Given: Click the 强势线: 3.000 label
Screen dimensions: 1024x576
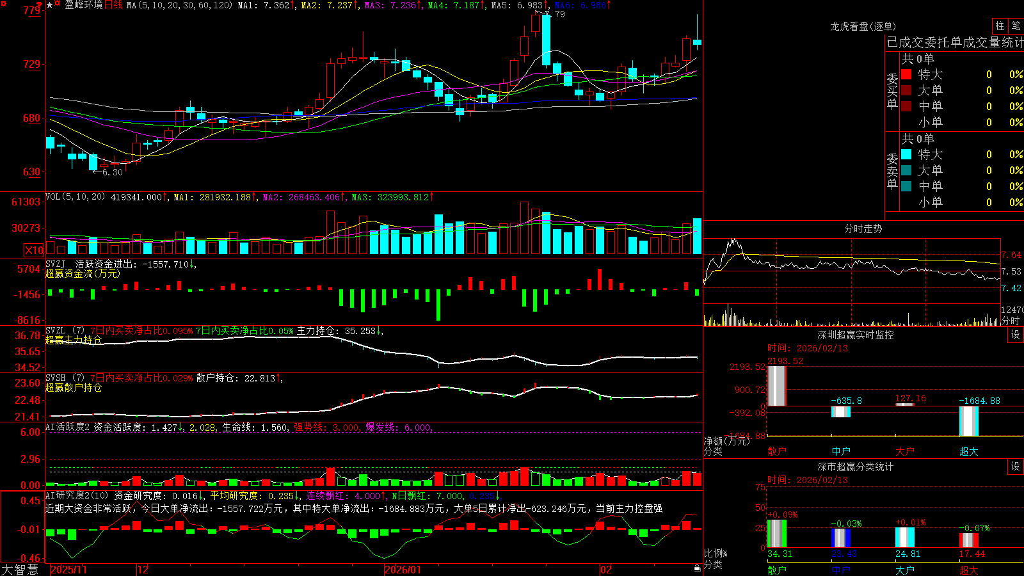Looking at the screenshot, I should tap(328, 428).
